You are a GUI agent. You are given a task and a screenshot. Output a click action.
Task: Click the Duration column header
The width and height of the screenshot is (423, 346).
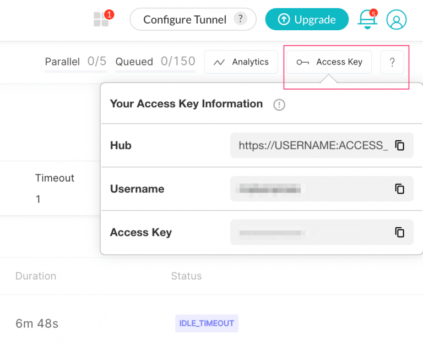[x=36, y=276]
